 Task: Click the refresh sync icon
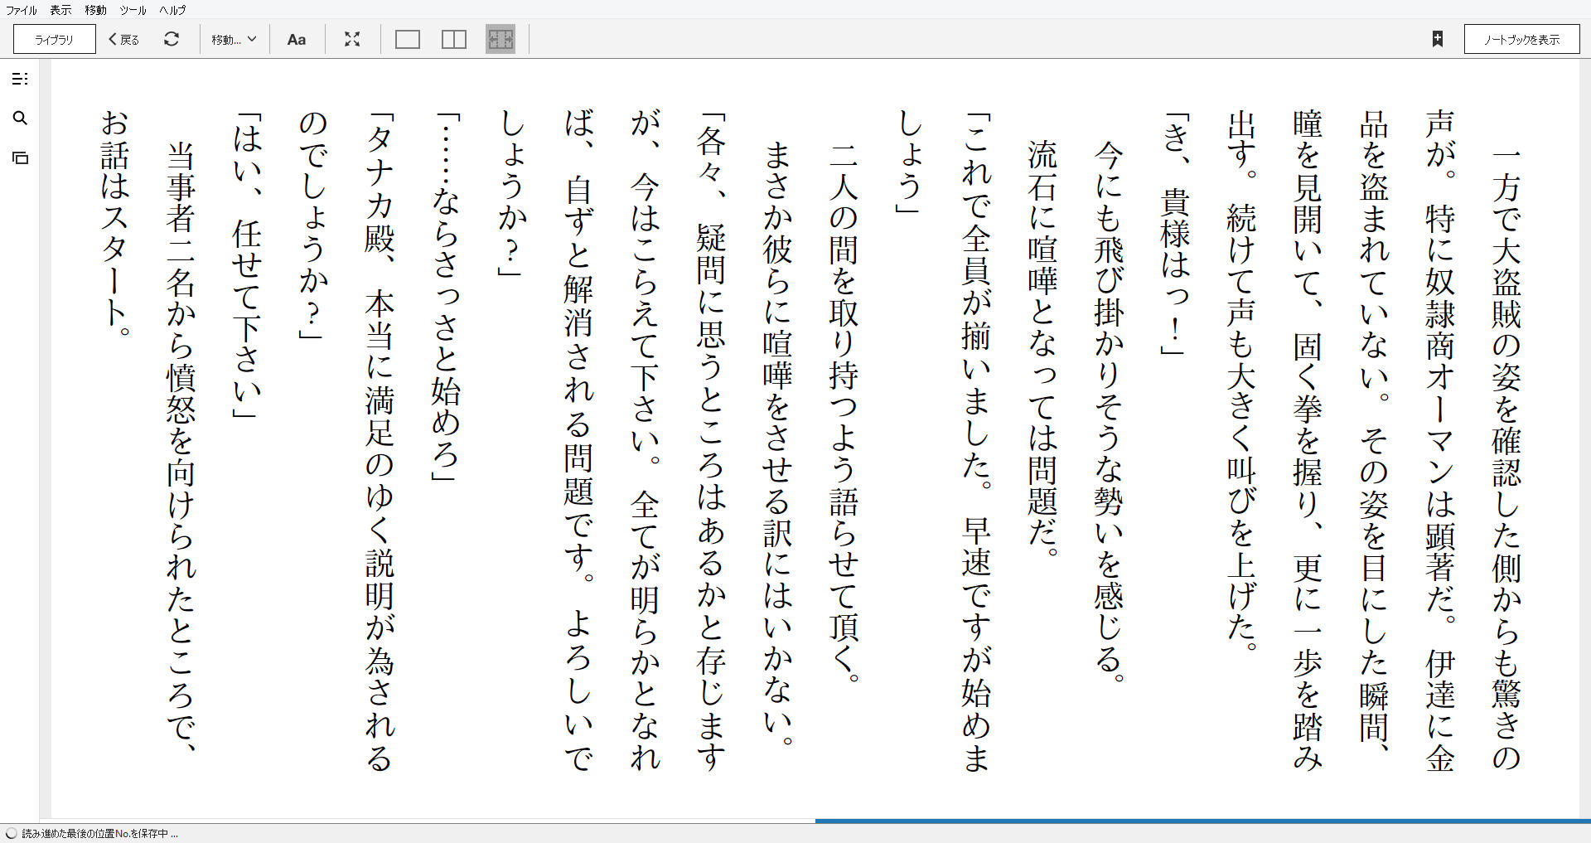172,39
